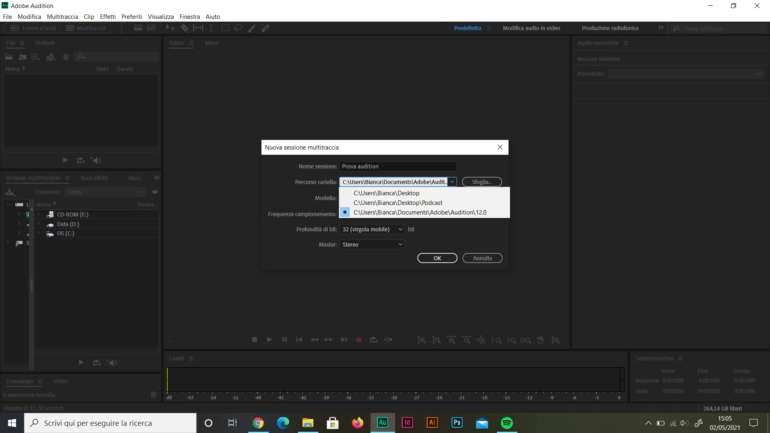The image size is (770, 433).
Task: Select the Razor tool in toolbar
Action: click(184, 28)
